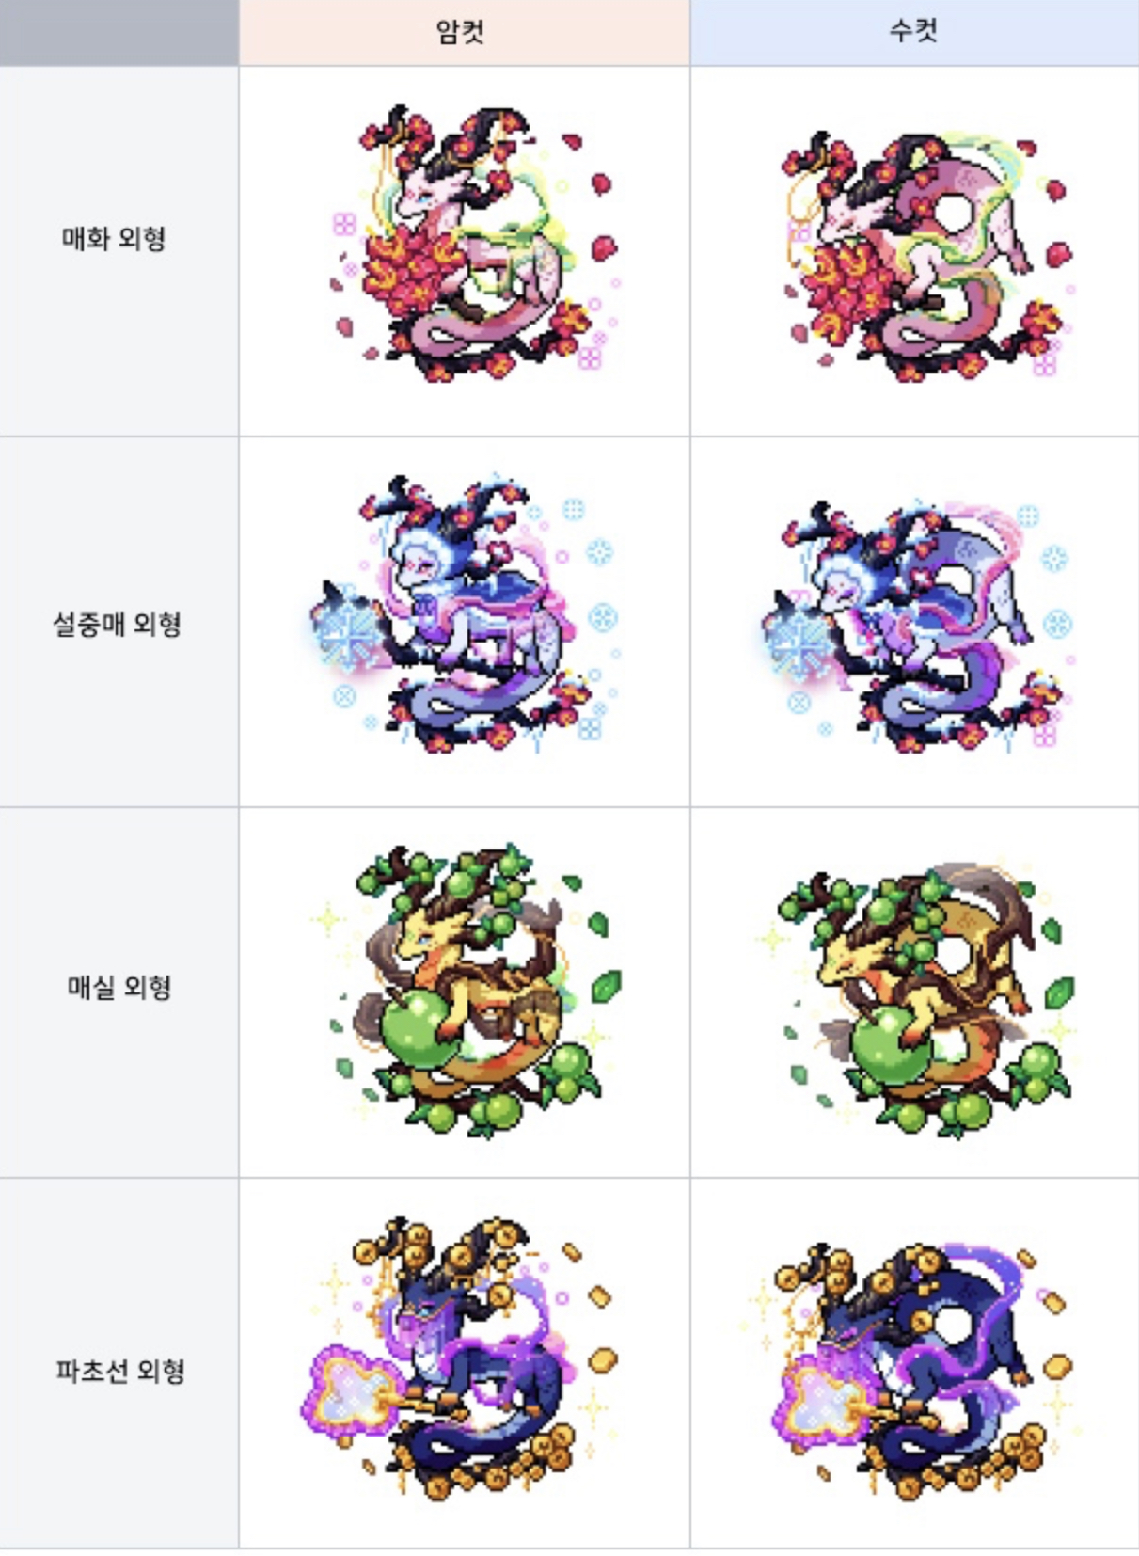Viewport: 1139px width, 1556px height.
Task: Select the male 설중매 외형 dragon image
Action: click(917, 626)
